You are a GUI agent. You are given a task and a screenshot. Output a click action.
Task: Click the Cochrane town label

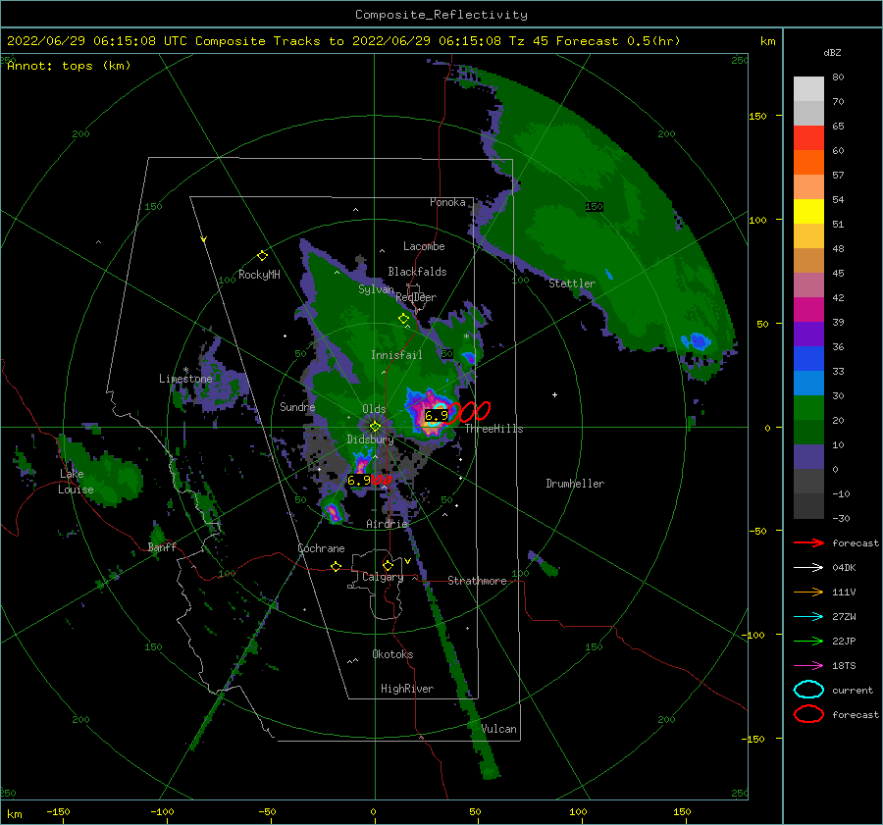coord(321,548)
